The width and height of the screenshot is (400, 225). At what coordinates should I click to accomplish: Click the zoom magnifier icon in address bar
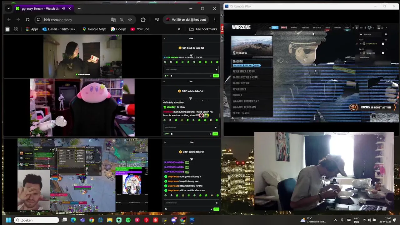[x=122, y=20]
